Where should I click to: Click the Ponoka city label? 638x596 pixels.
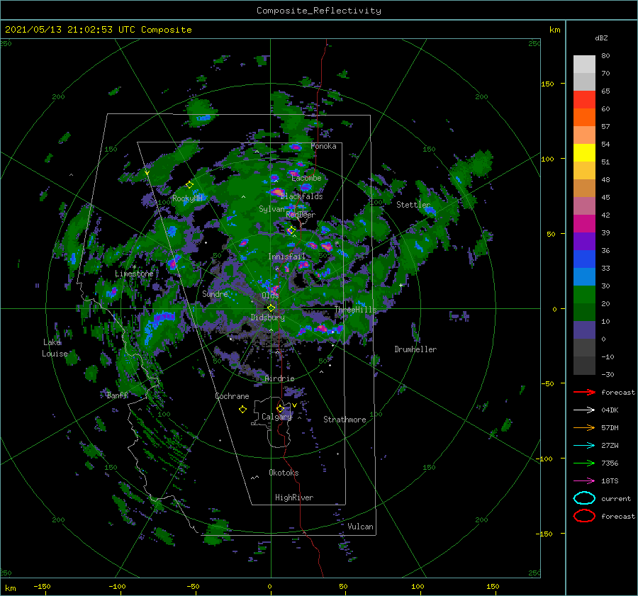(323, 146)
